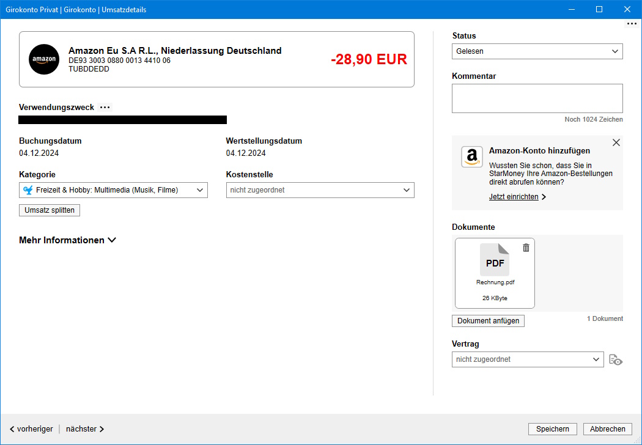Dismiss the Amazon-Konto hinzufügen hint
This screenshot has height=445, width=642.
click(x=616, y=142)
